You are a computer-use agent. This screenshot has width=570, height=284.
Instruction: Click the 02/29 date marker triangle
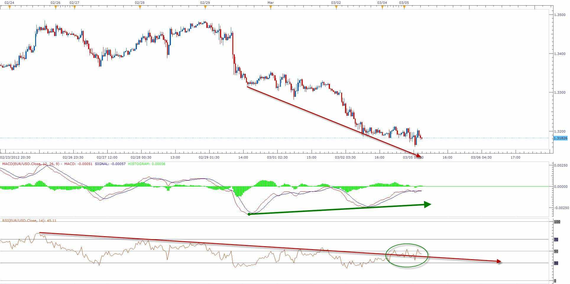pos(205,7)
